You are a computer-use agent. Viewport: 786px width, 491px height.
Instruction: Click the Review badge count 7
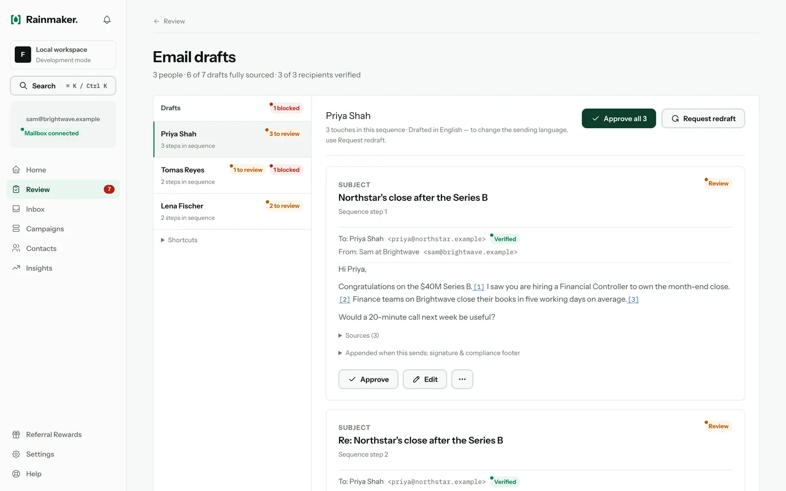[x=109, y=190]
